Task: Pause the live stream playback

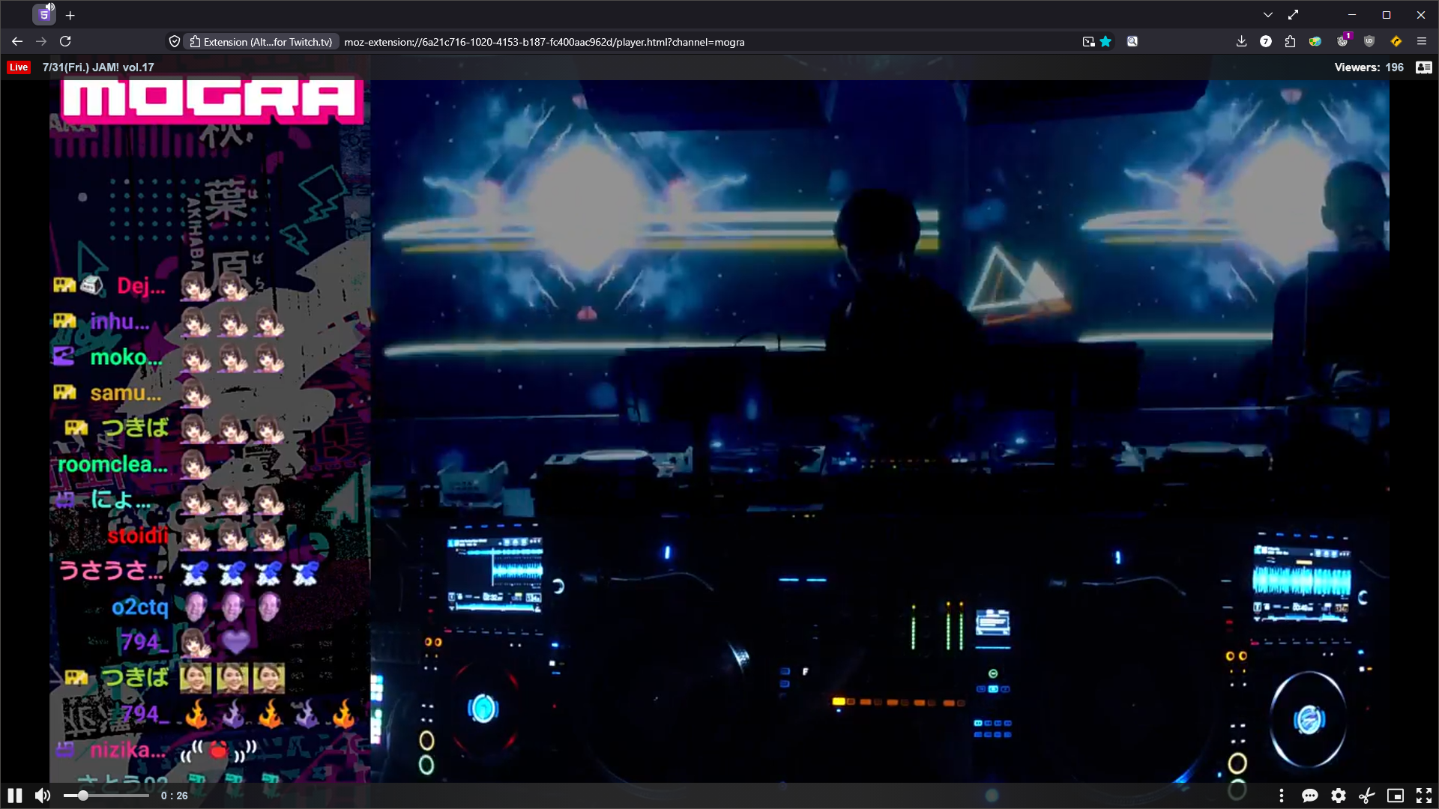Action: point(15,796)
